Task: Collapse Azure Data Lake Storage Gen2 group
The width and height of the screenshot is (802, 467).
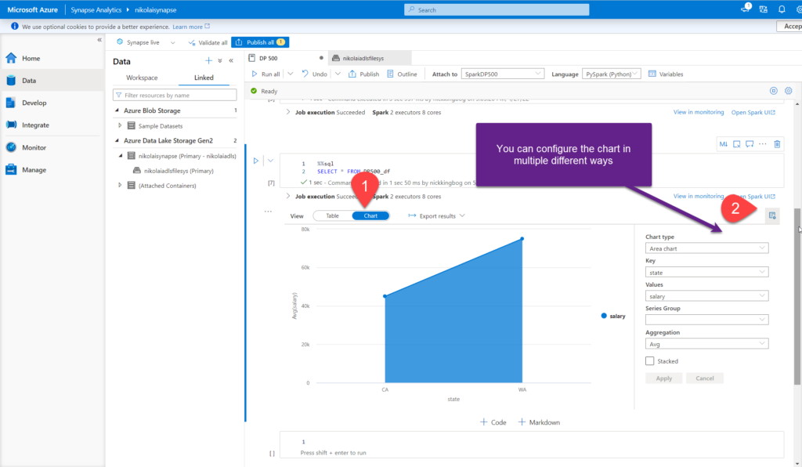Action: [117, 141]
